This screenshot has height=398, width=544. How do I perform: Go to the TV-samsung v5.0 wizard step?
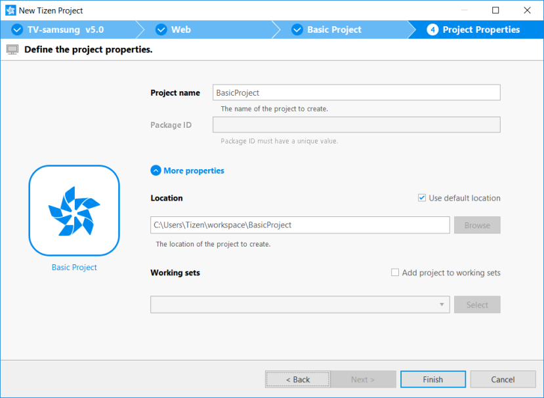pyautogui.click(x=66, y=30)
